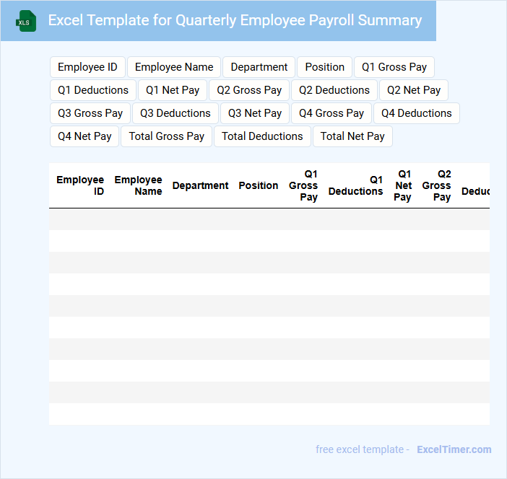The image size is (507, 479).
Task: Select the Total Deductions tag
Action: (x=262, y=136)
